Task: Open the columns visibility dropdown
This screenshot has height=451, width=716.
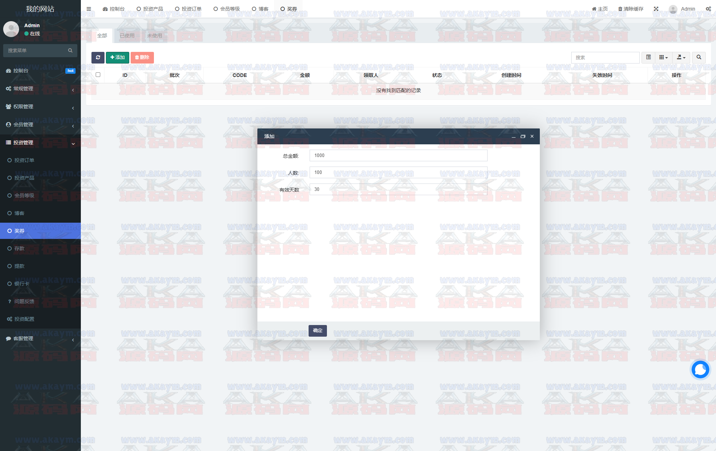Action: [663, 57]
